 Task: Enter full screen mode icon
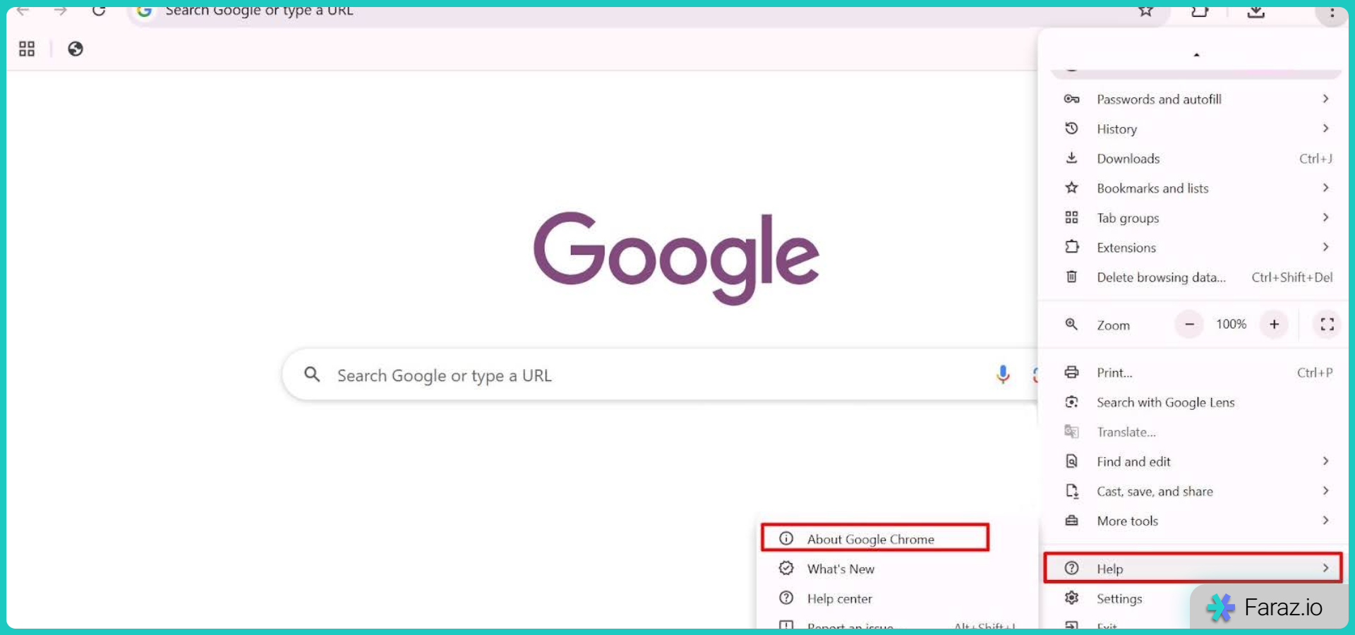[1327, 325]
